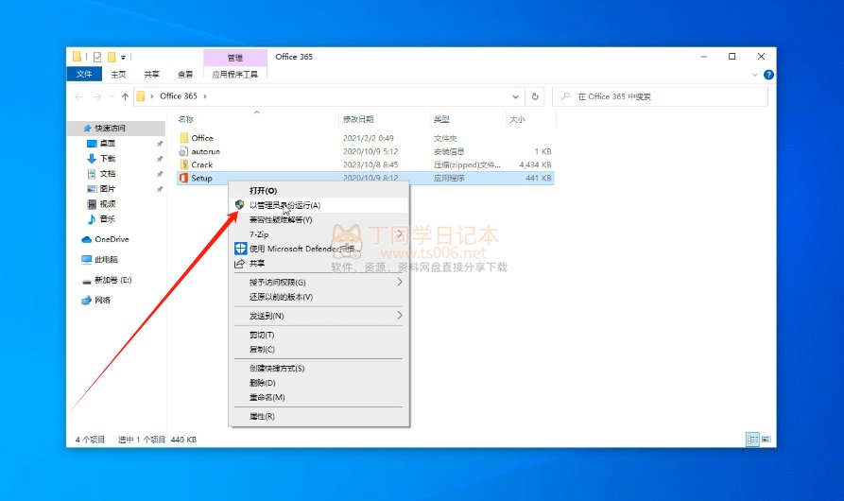Click the Properties checkmark icon in title bar
This screenshot has width=844, height=501.
[x=97, y=57]
